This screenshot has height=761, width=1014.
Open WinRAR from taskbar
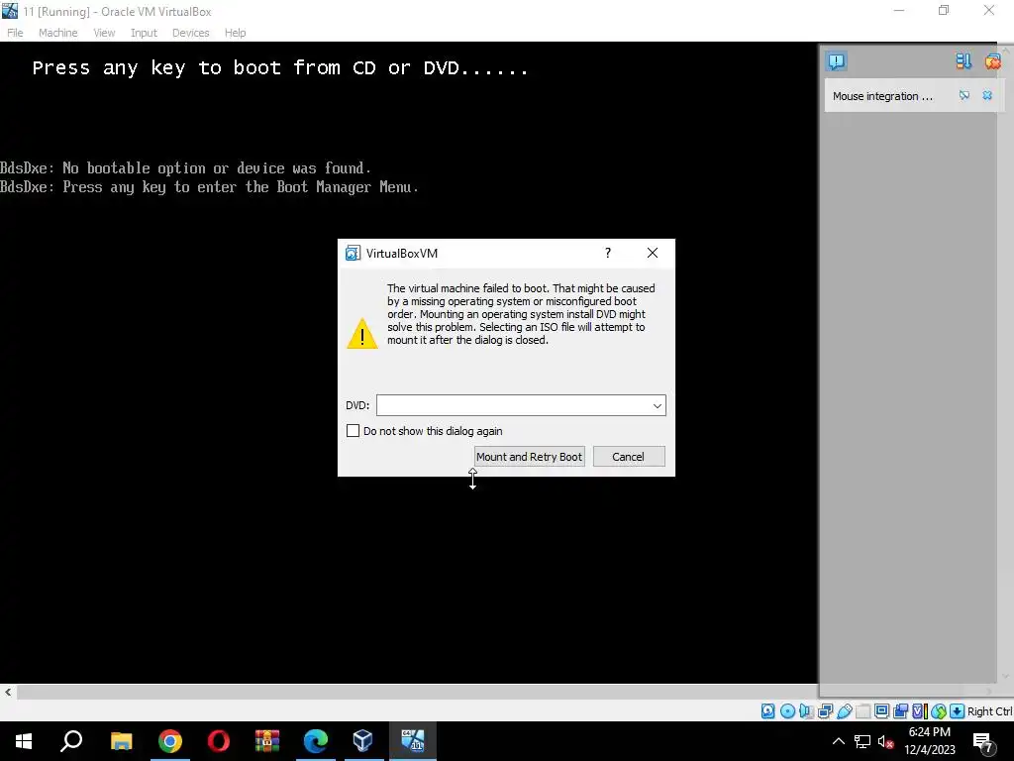tap(267, 741)
